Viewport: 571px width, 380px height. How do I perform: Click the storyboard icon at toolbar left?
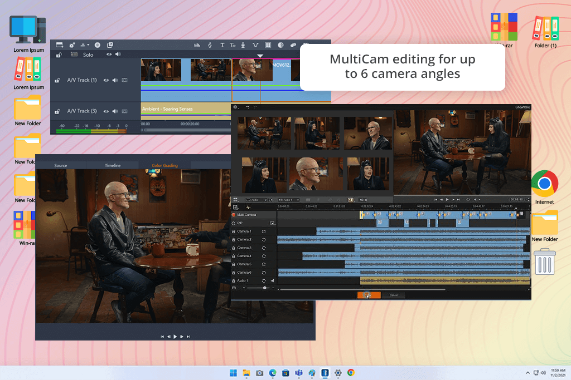tap(59, 45)
